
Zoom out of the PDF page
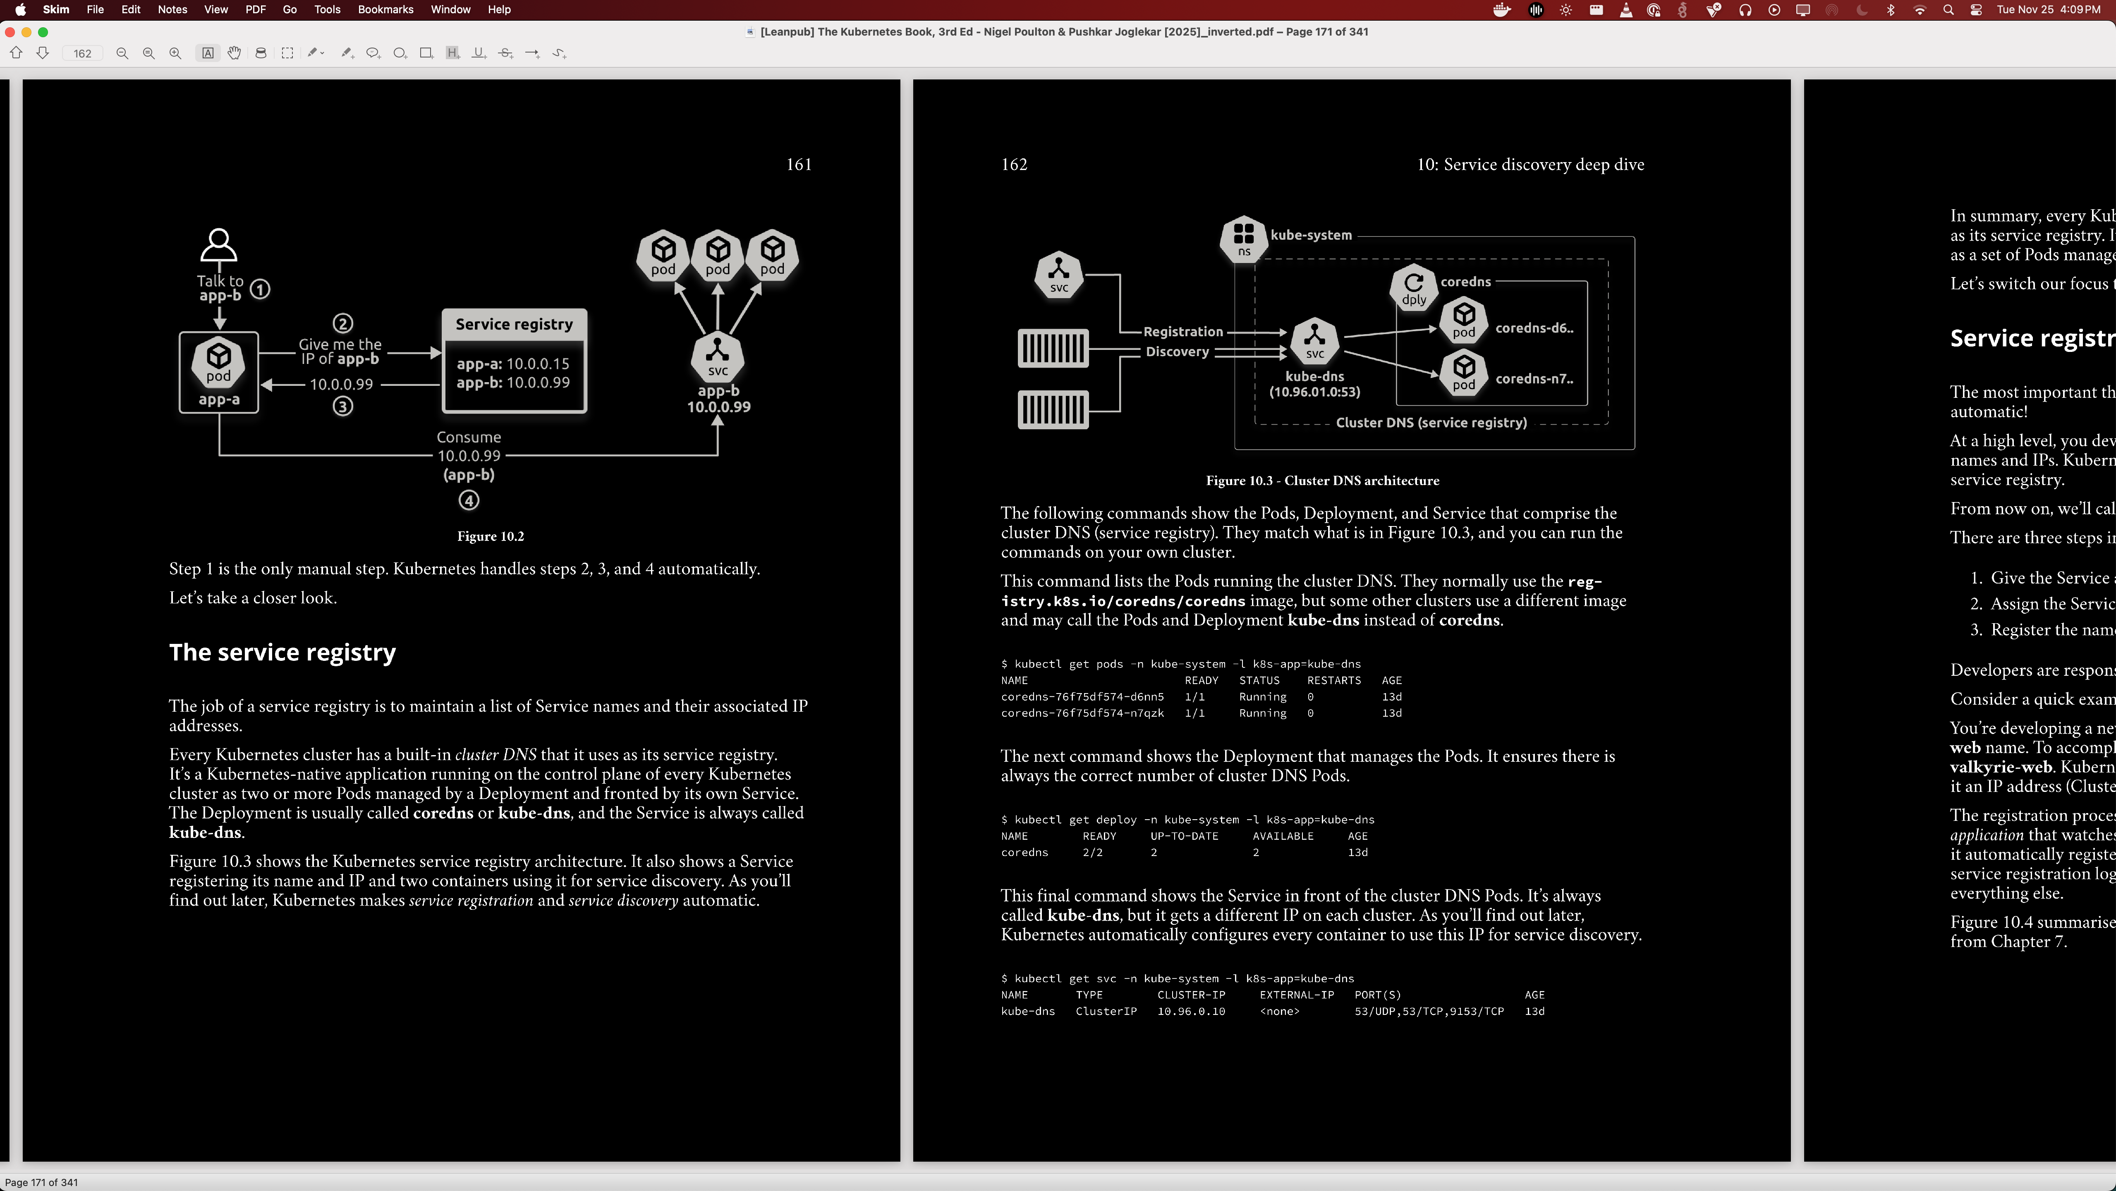(122, 53)
